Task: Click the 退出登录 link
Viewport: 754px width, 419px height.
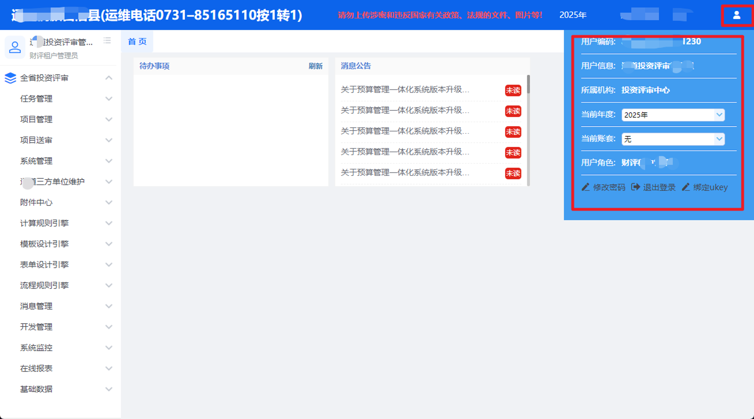Action: click(659, 187)
